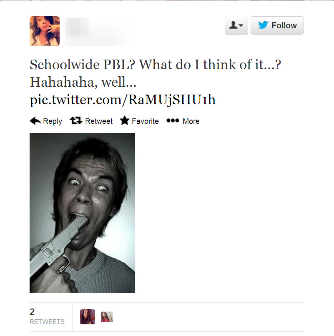View the 2 Retweets count
This screenshot has width=334, height=336.
click(x=47, y=316)
